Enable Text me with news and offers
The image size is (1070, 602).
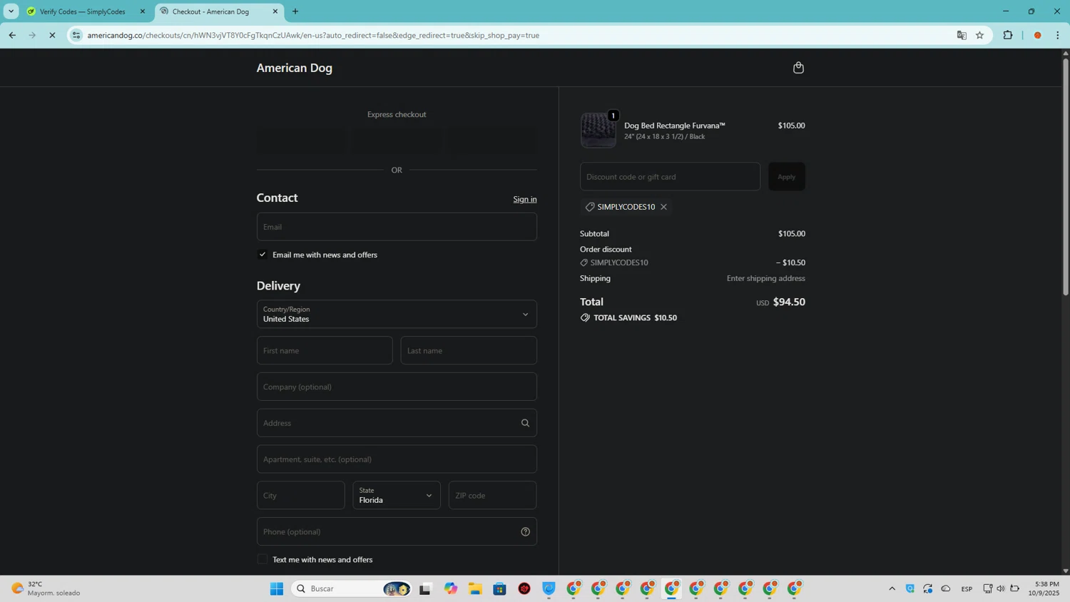tap(263, 560)
